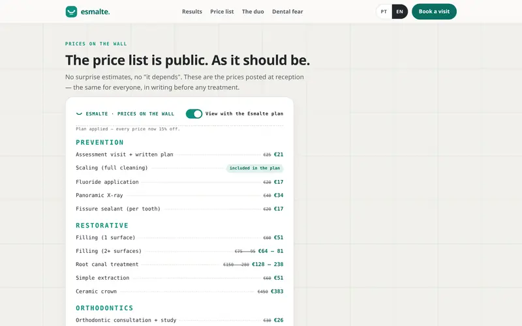This screenshot has width=522, height=326.
Task: Click the ORTHODONTICS section heading
Action: tap(104, 308)
